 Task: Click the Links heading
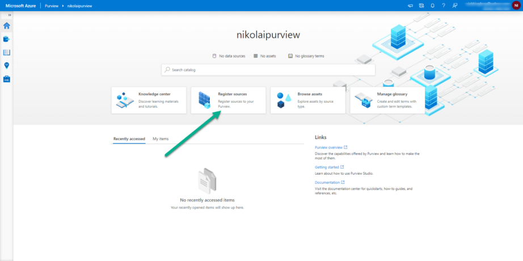(x=320, y=137)
